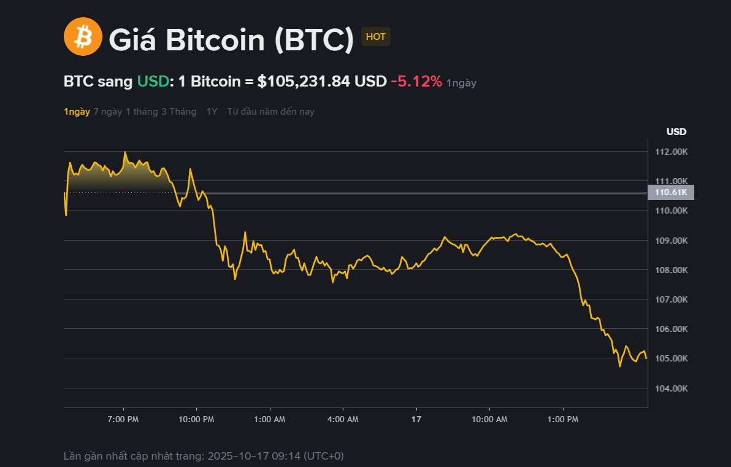
Task: Select the 1ngày time range tab
Action: pyautogui.click(x=77, y=112)
